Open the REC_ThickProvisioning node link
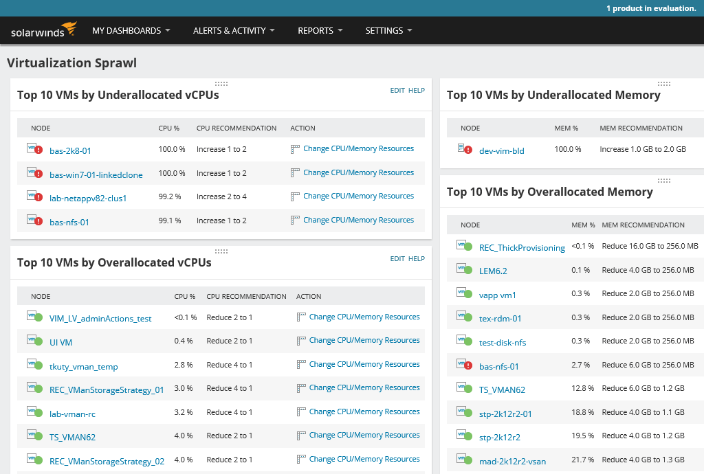 point(522,248)
